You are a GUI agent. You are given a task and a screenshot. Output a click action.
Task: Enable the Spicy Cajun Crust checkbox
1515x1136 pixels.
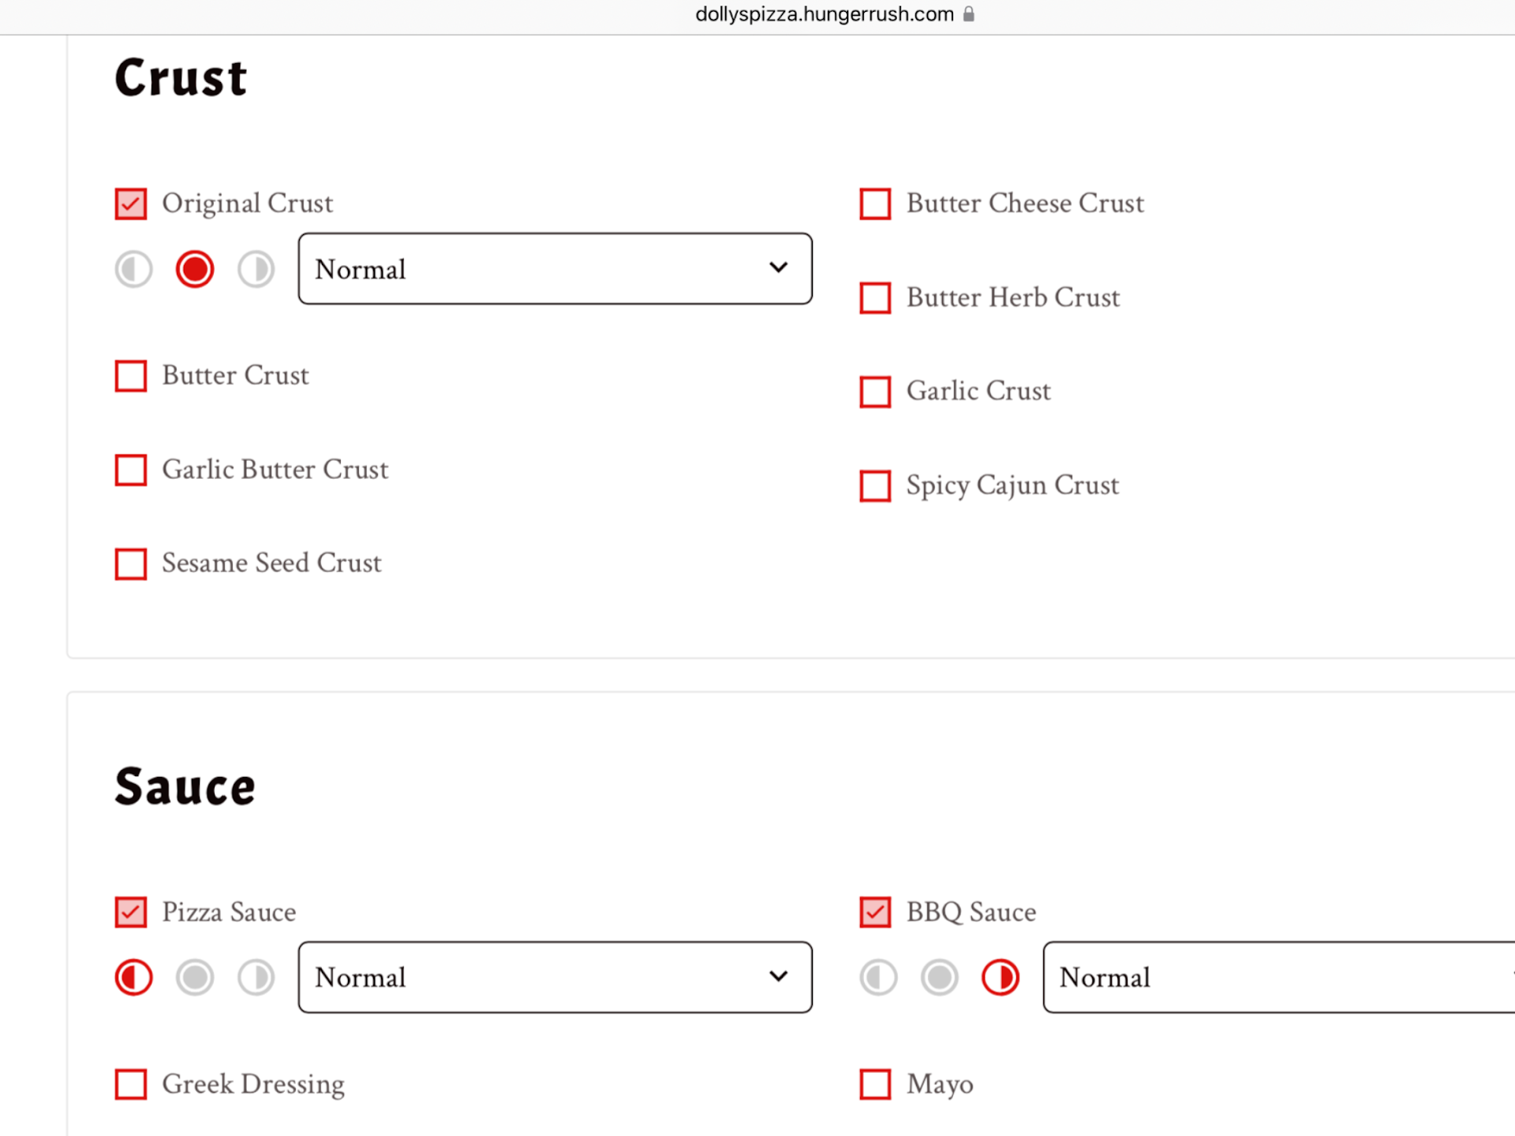[x=875, y=486]
